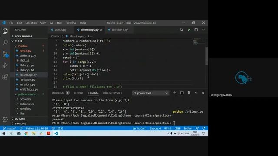Image resolution: width=278 pixels, height=156 pixels.
Task: Switch to bonus.py editor tab
Action: [x=61, y=30]
